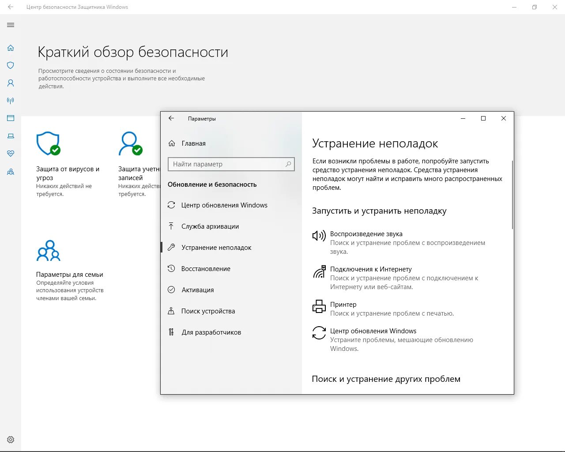Click Обновление и безопасность section heading
565x452 pixels.
click(212, 185)
